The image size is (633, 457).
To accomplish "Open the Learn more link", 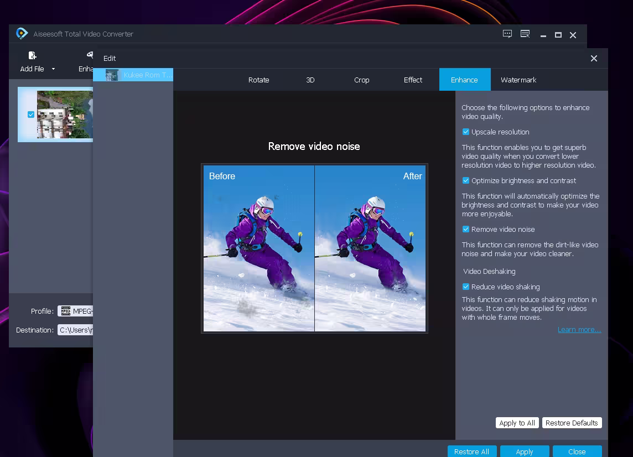I will click(x=579, y=330).
